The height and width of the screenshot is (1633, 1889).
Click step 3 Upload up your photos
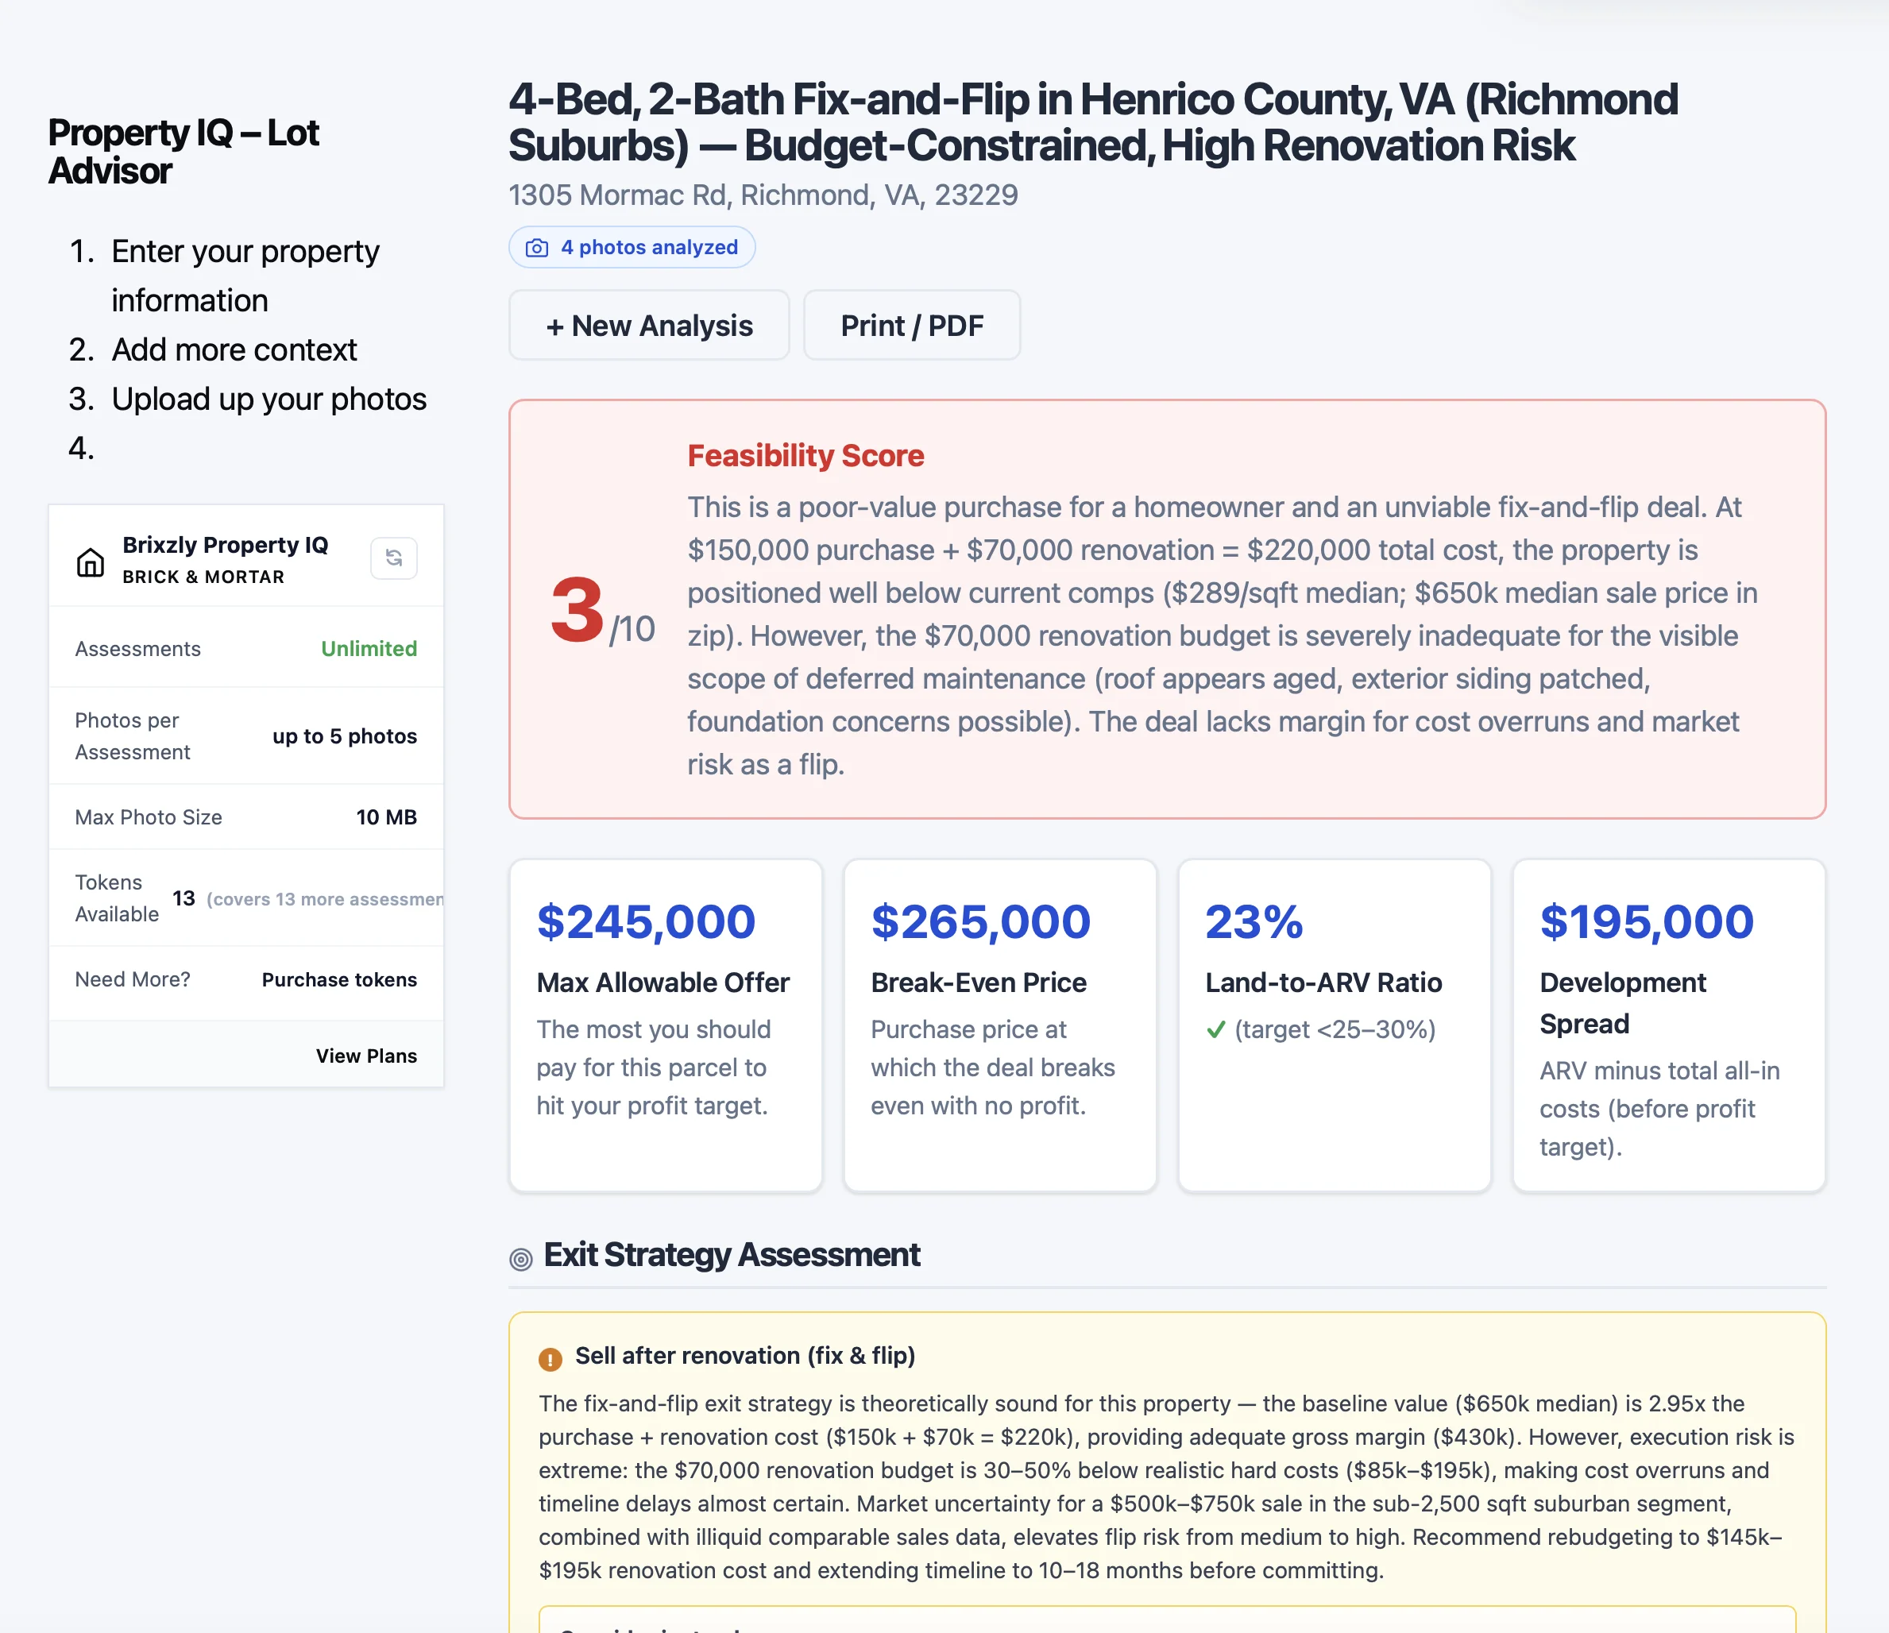tap(269, 400)
